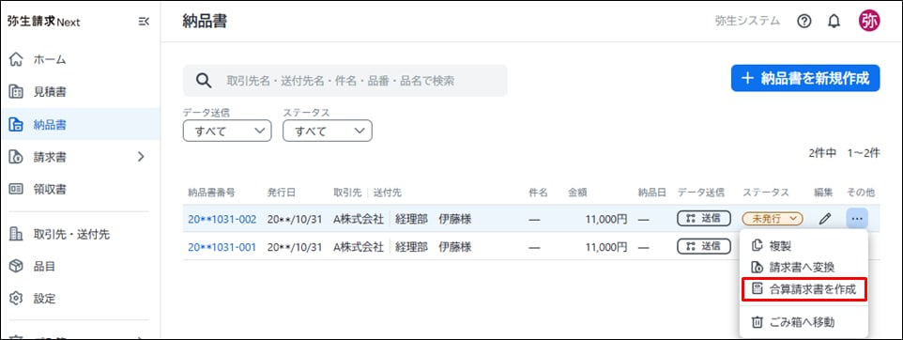The image size is (903, 340).
Task: Open the データ送信 filter dropdown
Action: tap(227, 131)
